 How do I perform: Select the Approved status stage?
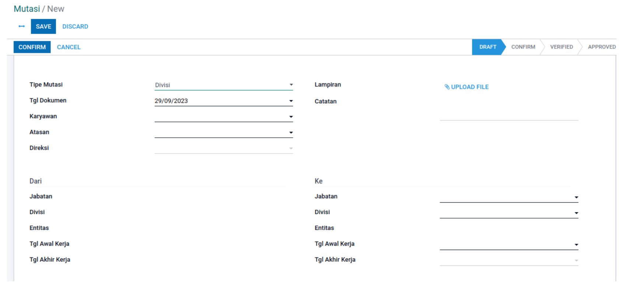(601, 47)
